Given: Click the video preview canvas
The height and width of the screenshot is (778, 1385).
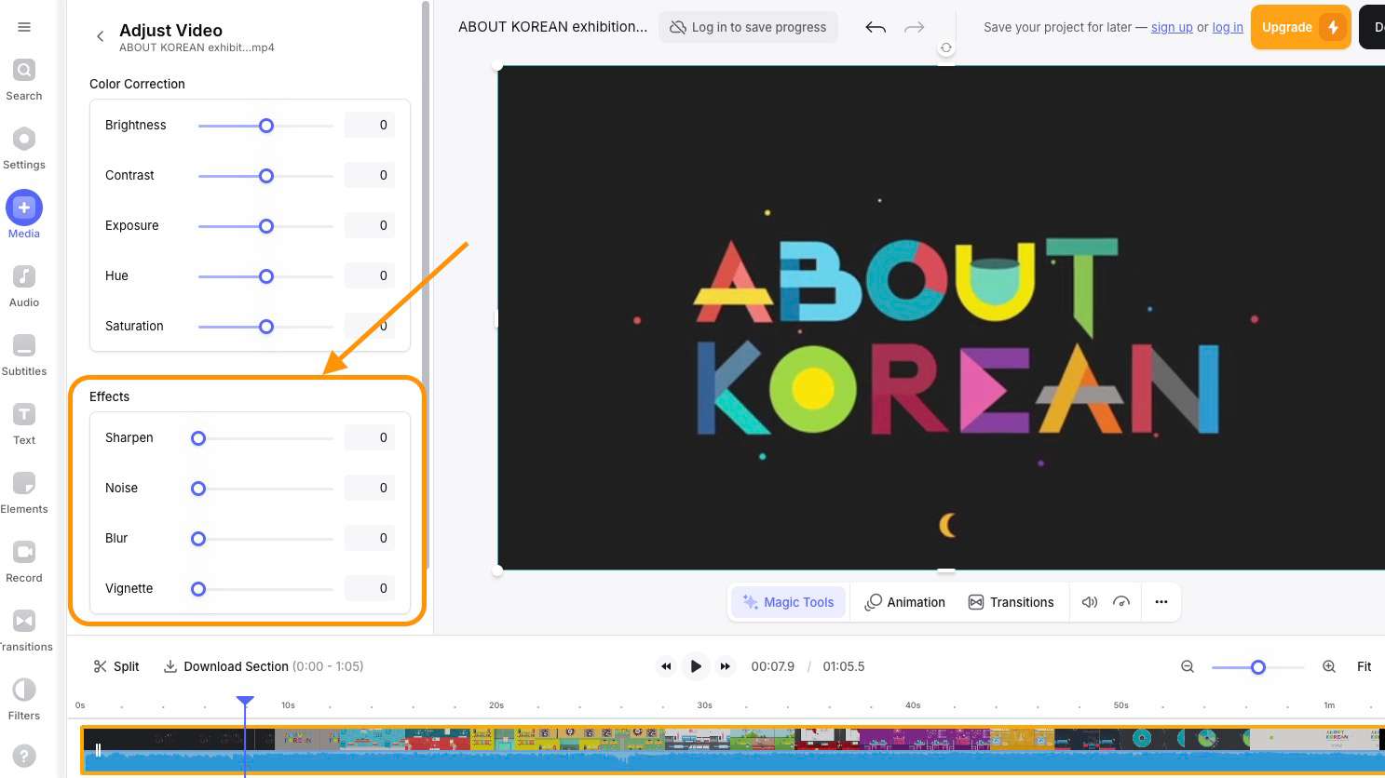Looking at the screenshot, I should [941, 317].
